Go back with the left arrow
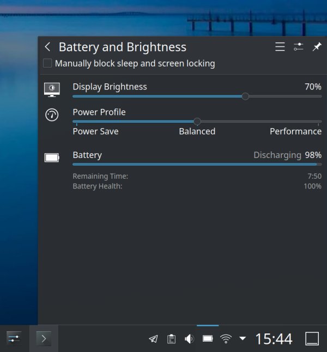 tap(47, 47)
